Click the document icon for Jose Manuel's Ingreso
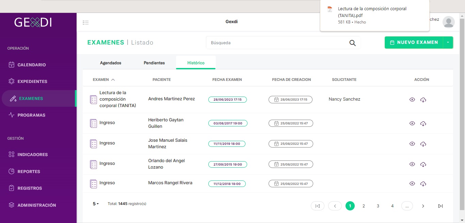This screenshot has height=223, width=465. [x=93, y=143]
